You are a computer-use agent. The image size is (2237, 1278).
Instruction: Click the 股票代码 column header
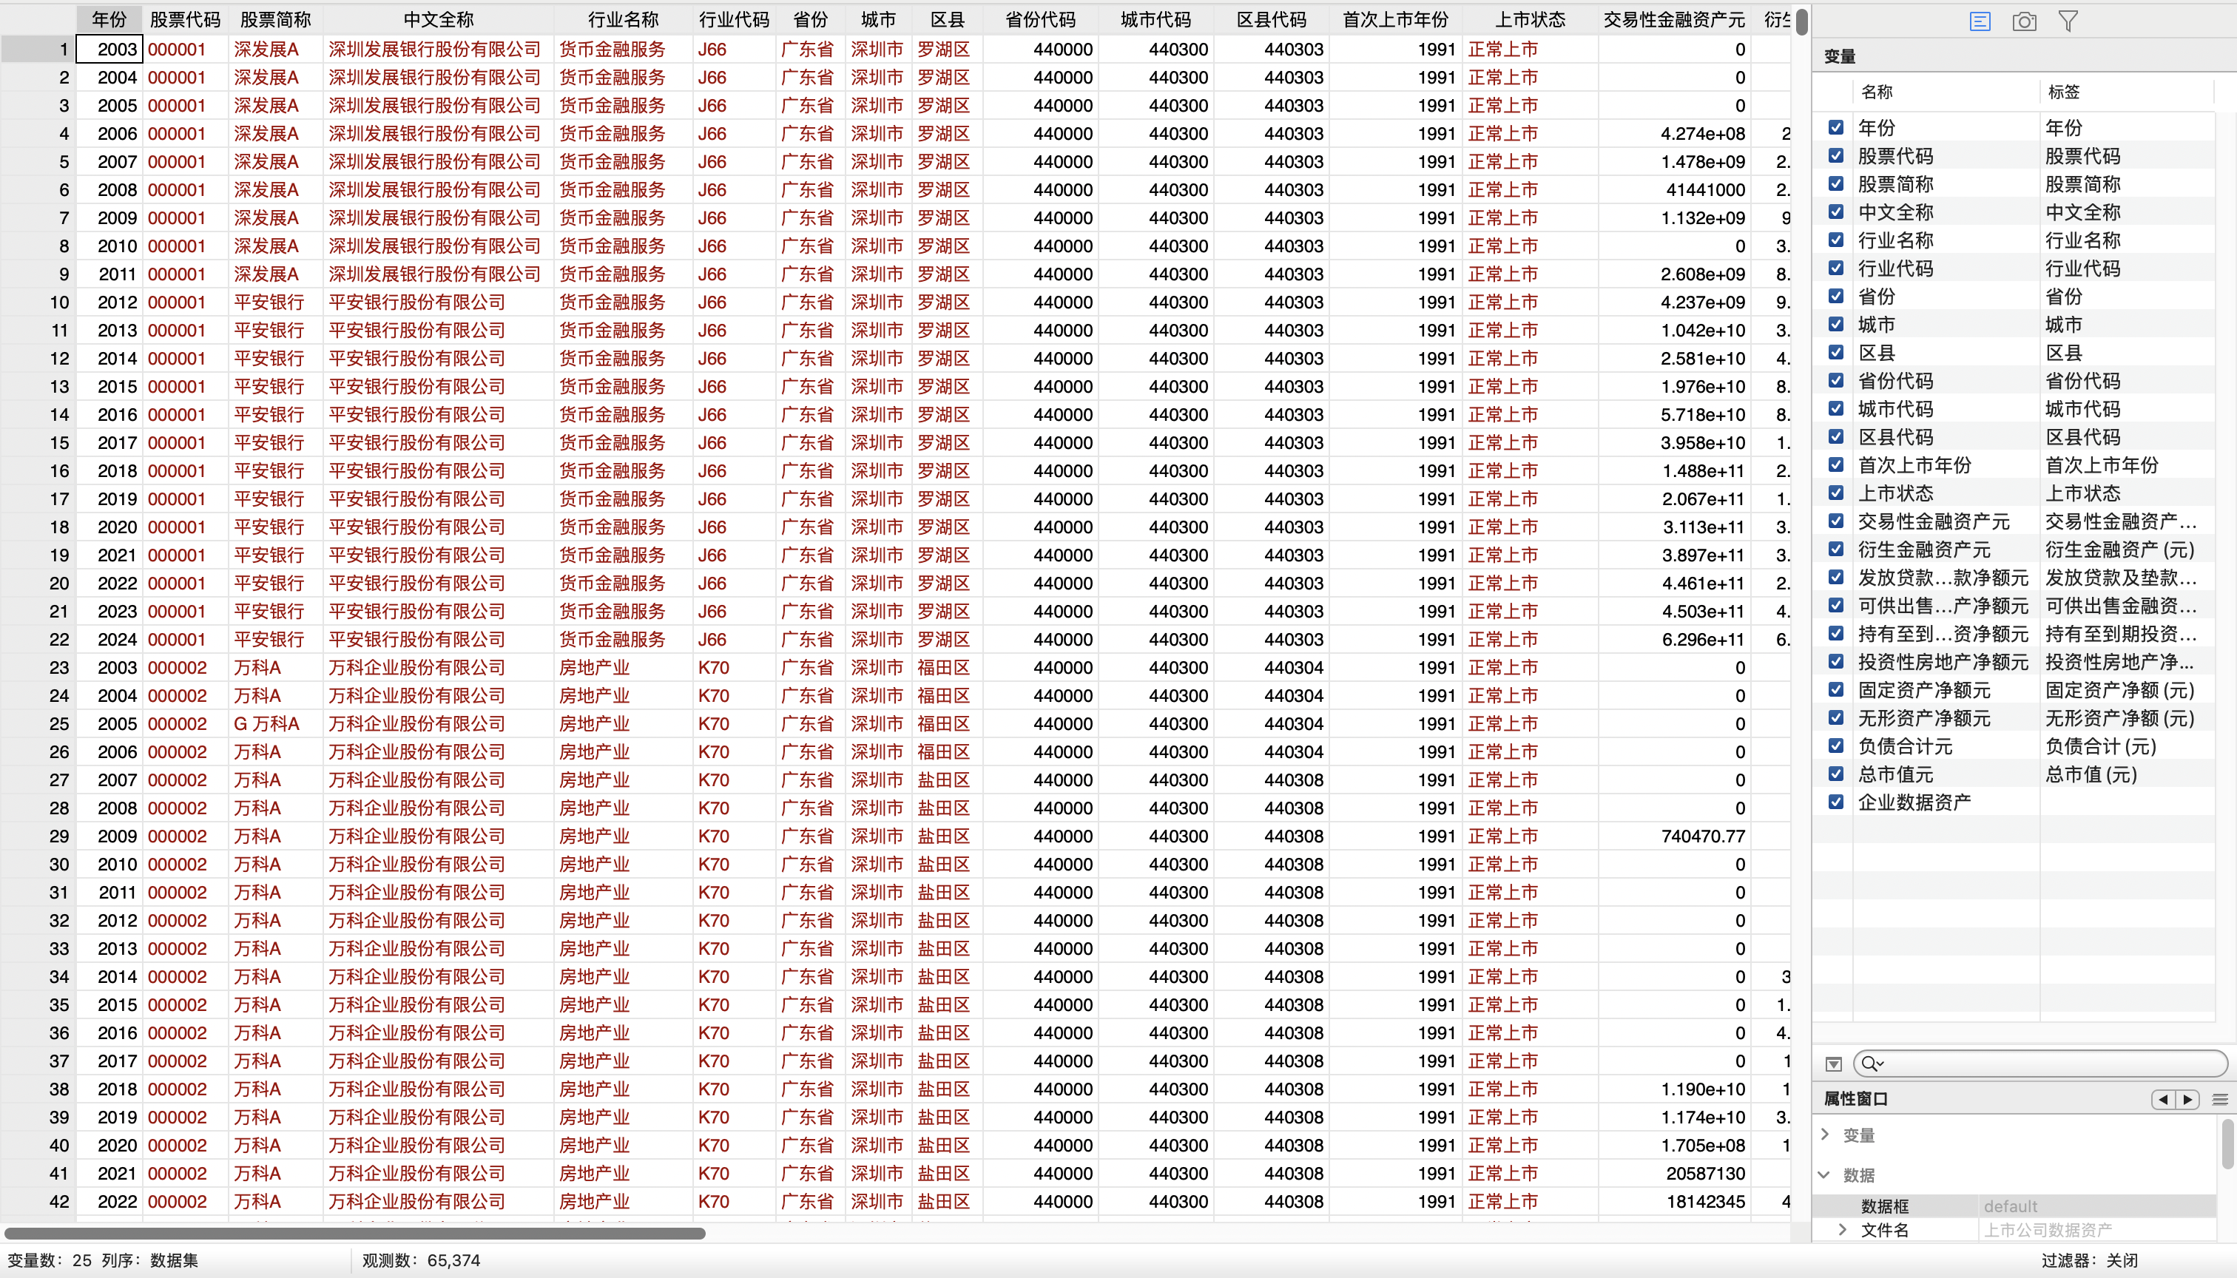(184, 19)
